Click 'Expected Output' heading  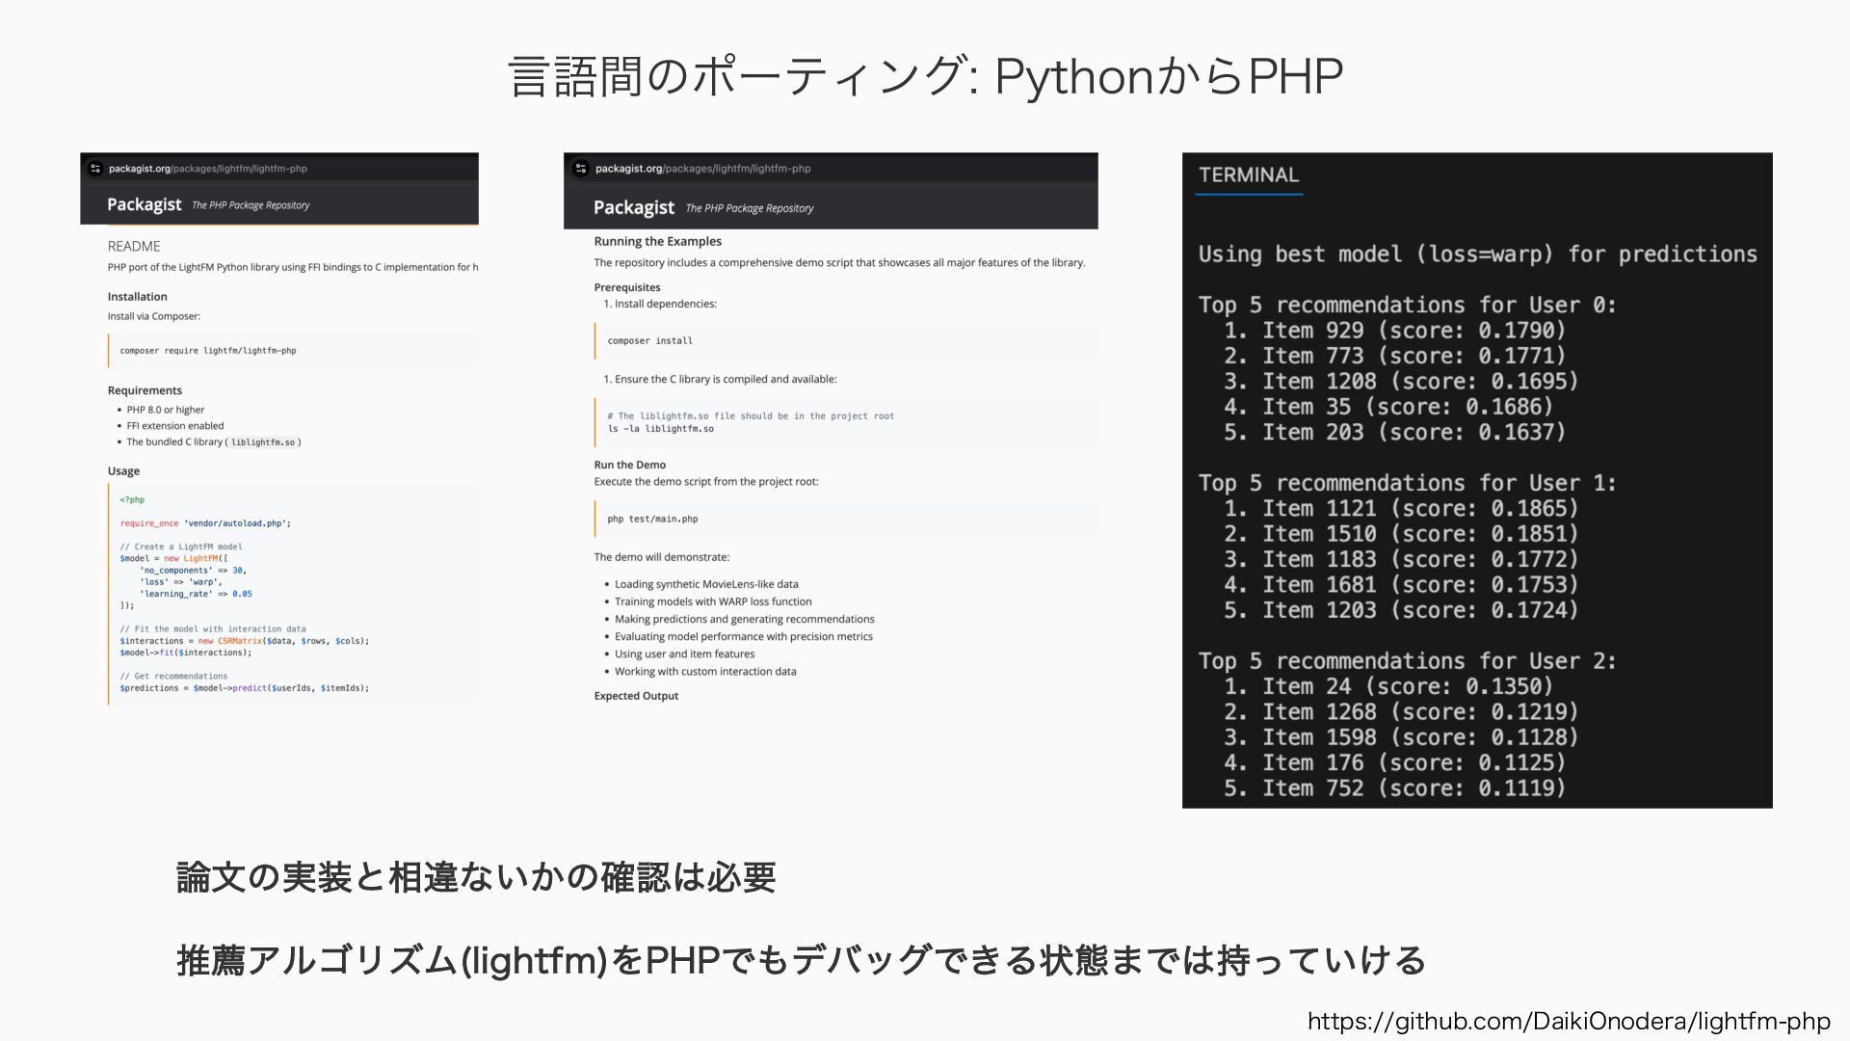pyautogui.click(x=636, y=696)
